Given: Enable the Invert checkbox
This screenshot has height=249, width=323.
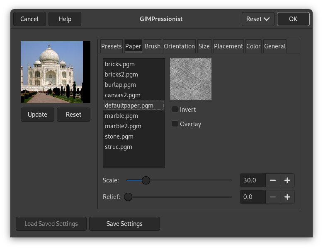Looking at the screenshot, I should (x=175, y=110).
